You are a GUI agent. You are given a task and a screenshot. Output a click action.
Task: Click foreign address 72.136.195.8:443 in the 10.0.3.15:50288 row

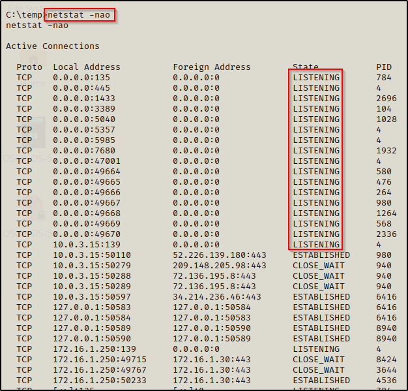[x=214, y=275]
